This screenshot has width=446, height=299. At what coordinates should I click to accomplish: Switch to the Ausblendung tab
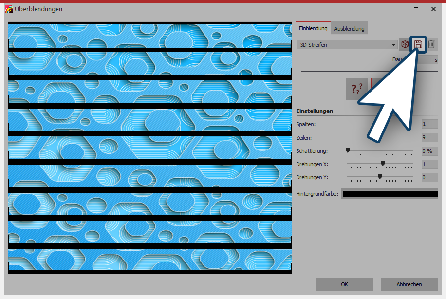click(x=349, y=29)
